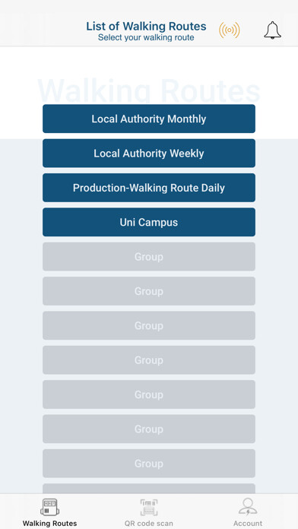This screenshot has height=529, width=298.
Task: Open the Account profile icon
Action: (x=248, y=507)
